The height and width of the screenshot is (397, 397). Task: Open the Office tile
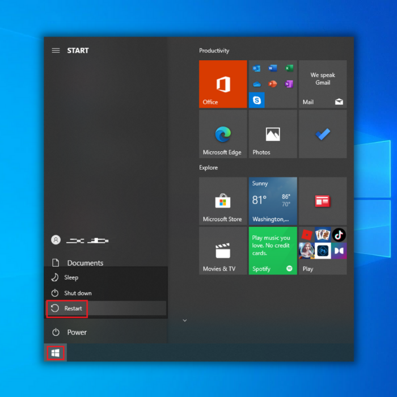click(x=223, y=84)
